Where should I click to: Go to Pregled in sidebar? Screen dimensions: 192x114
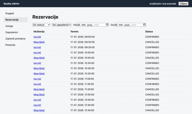[16, 13]
